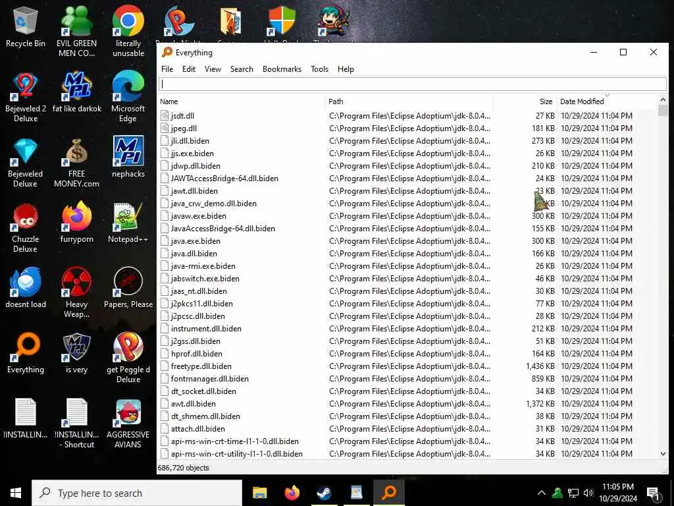Viewport: 674px width, 506px height.
Task: Open the Bookmarks menu in Everything
Action: 282,69
